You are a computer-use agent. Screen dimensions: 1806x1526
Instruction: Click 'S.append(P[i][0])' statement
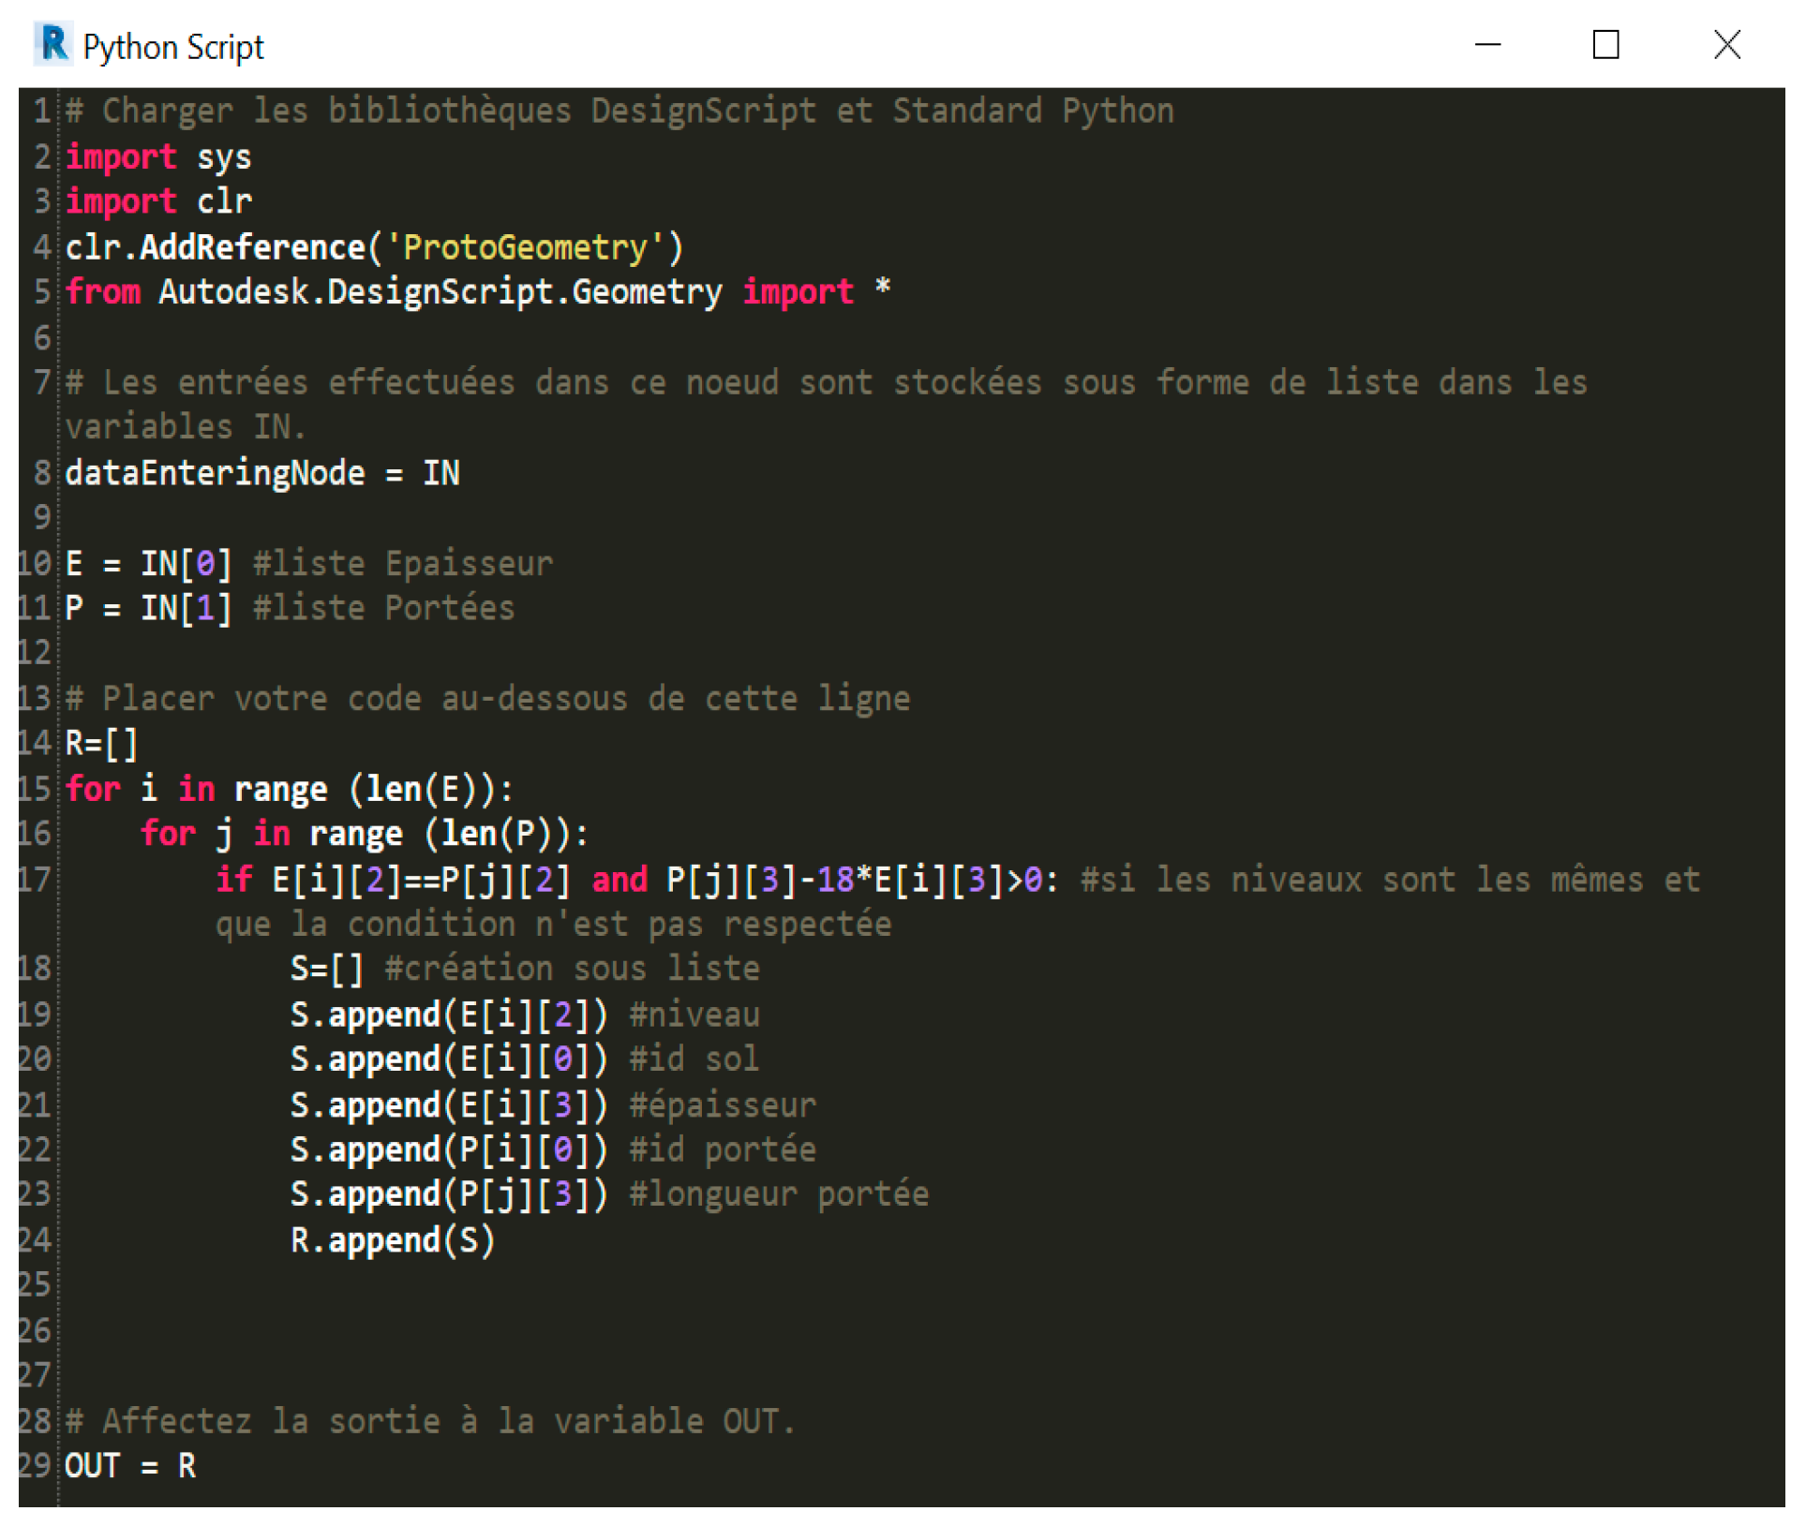(448, 1149)
